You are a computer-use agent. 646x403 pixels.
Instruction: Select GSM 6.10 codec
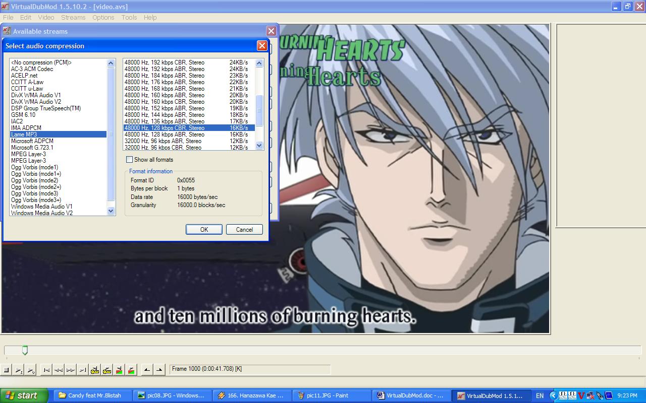tap(58, 115)
